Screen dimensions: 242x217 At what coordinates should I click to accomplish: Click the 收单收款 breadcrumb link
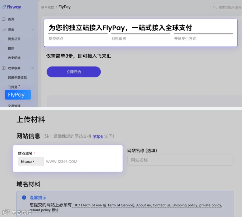(48, 7)
